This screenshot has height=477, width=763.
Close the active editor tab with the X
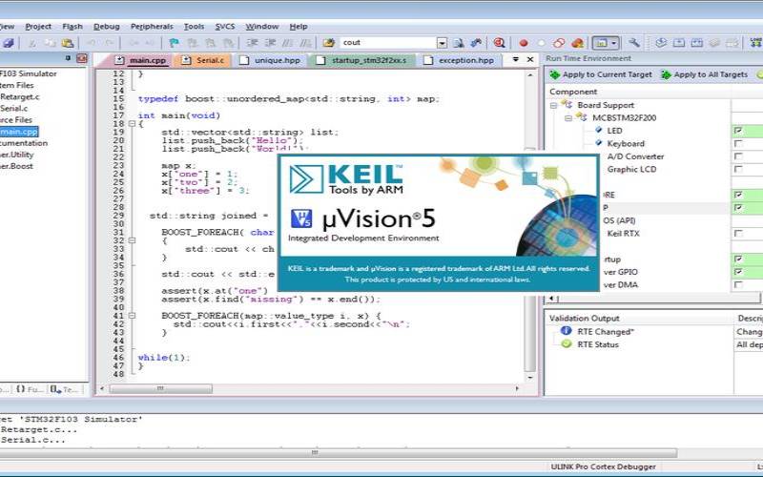(530, 59)
